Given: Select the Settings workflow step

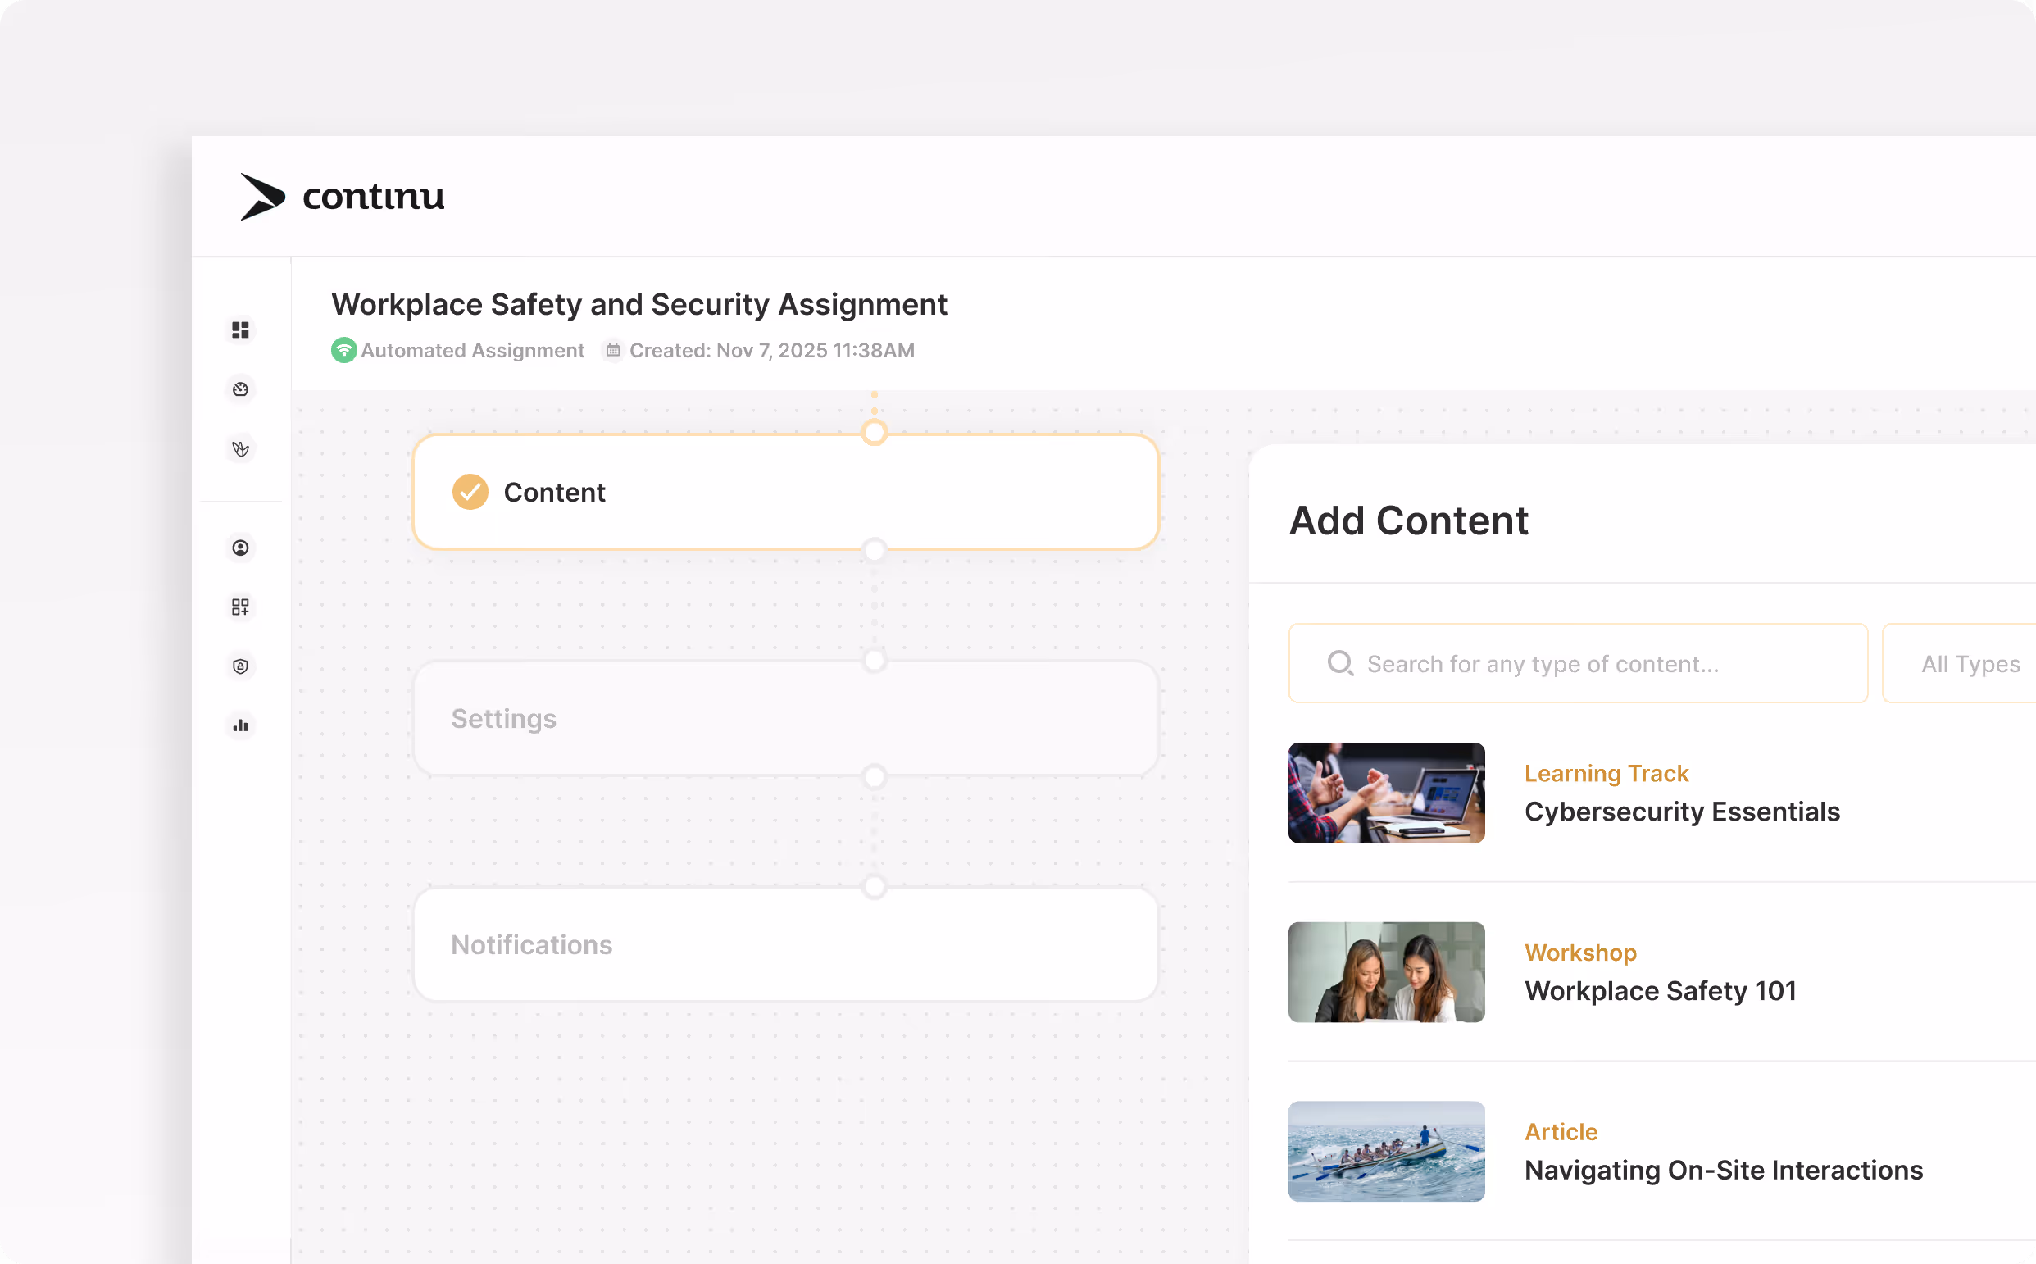Looking at the screenshot, I should point(786,719).
